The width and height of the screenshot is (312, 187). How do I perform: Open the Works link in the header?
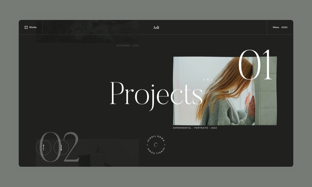coord(33,27)
